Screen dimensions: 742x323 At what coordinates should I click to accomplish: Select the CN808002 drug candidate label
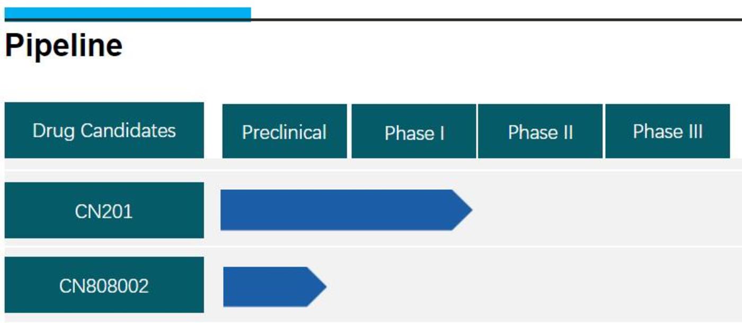(x=104, y=285)
